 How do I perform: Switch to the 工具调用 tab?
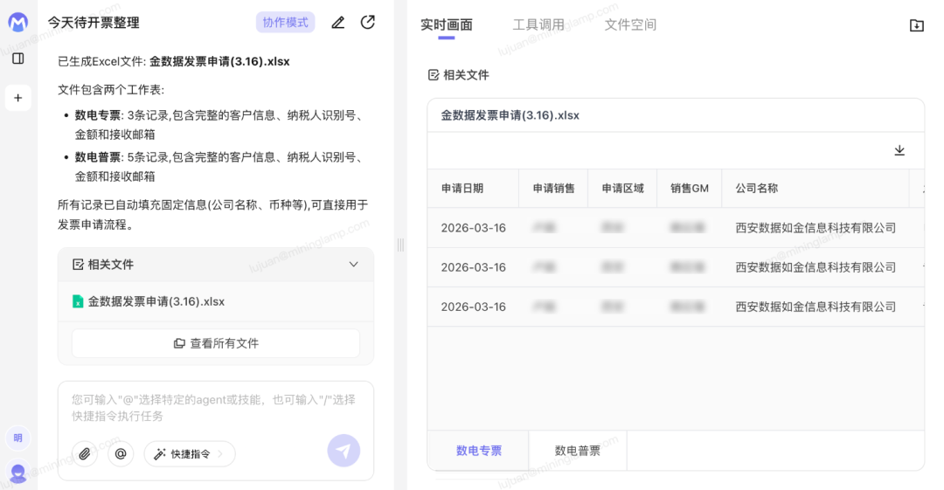tap(538, 24)
